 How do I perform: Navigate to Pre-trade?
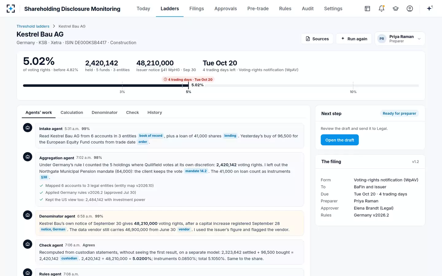tap(258, 9)
